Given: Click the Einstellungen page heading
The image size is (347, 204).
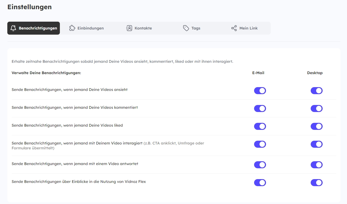Looking at the screenshot, I should point(30,7).
